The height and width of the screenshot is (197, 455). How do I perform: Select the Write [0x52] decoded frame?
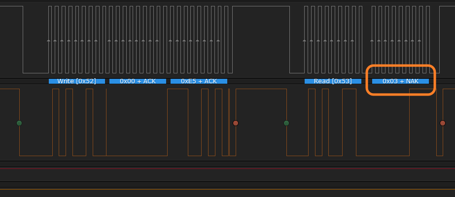click(x=76, y=81)
